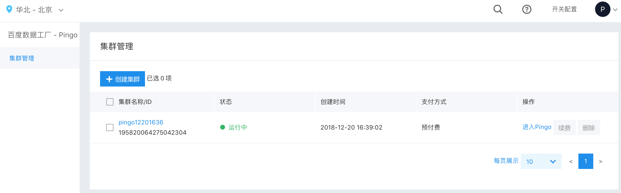Select page 1 in pagination
This screenshot has width=621, height=193.
[586, 161]
